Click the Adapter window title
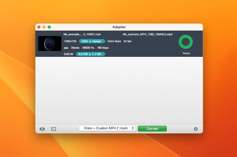The width and height of the screenshot is (237, 157). pyautogui.click(x=119, y=27)
